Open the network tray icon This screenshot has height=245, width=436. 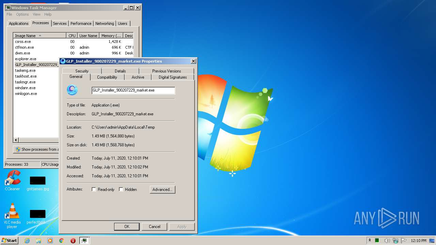click(395, 241)
